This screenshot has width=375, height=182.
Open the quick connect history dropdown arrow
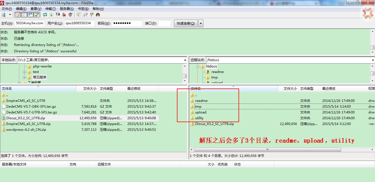click(x=201, y=23)
